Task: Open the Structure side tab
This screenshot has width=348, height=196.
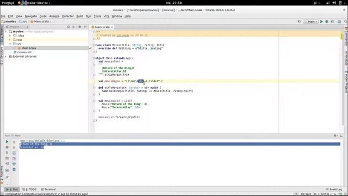Action: [2, 56]
